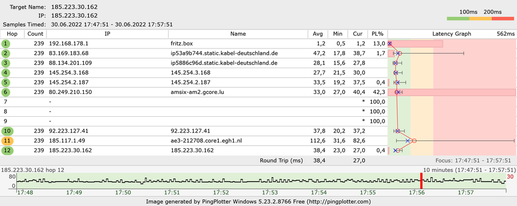517x206 pixels.
Task: Click the 562ms graph scale label
Action: [506, 34]
